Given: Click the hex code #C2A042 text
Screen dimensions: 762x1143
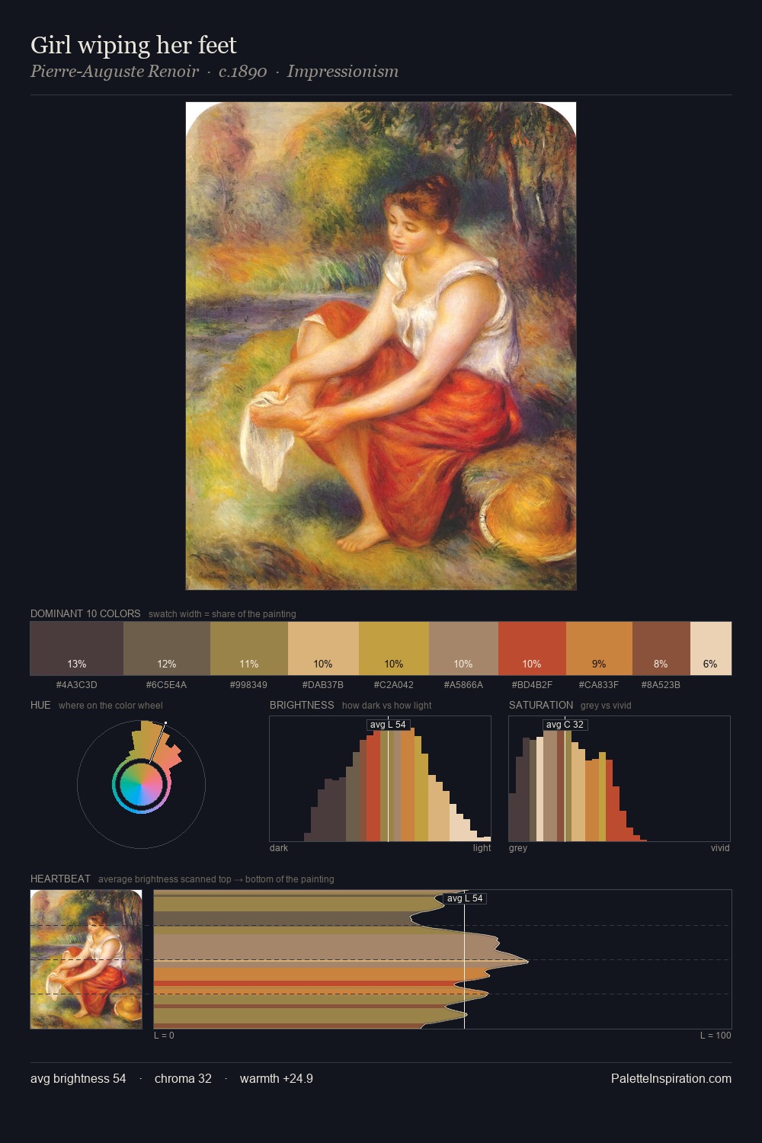Looking at the screenshot, I should coord(393,684).
